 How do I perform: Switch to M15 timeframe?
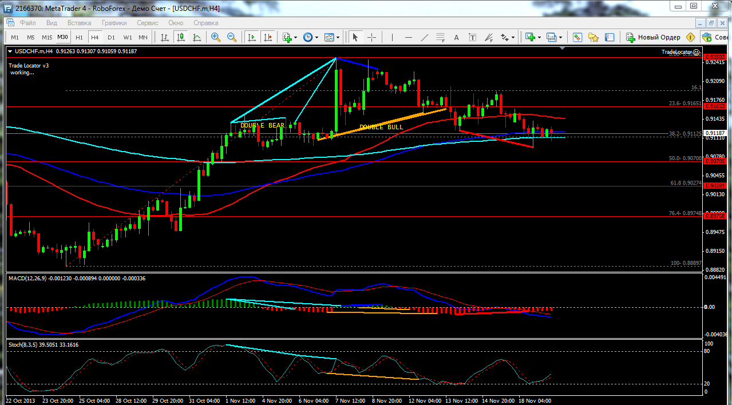click(x=47, y=37)
